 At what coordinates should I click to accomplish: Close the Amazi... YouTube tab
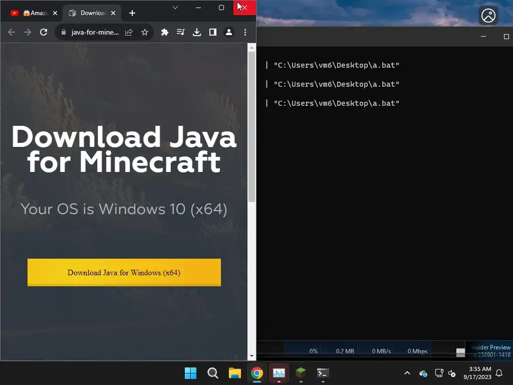(x=55, y=13)
